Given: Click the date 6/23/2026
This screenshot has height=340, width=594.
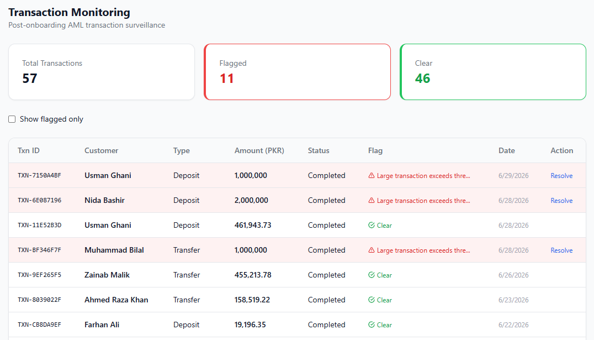Looking at the screenshot, I should coord(513,300).
